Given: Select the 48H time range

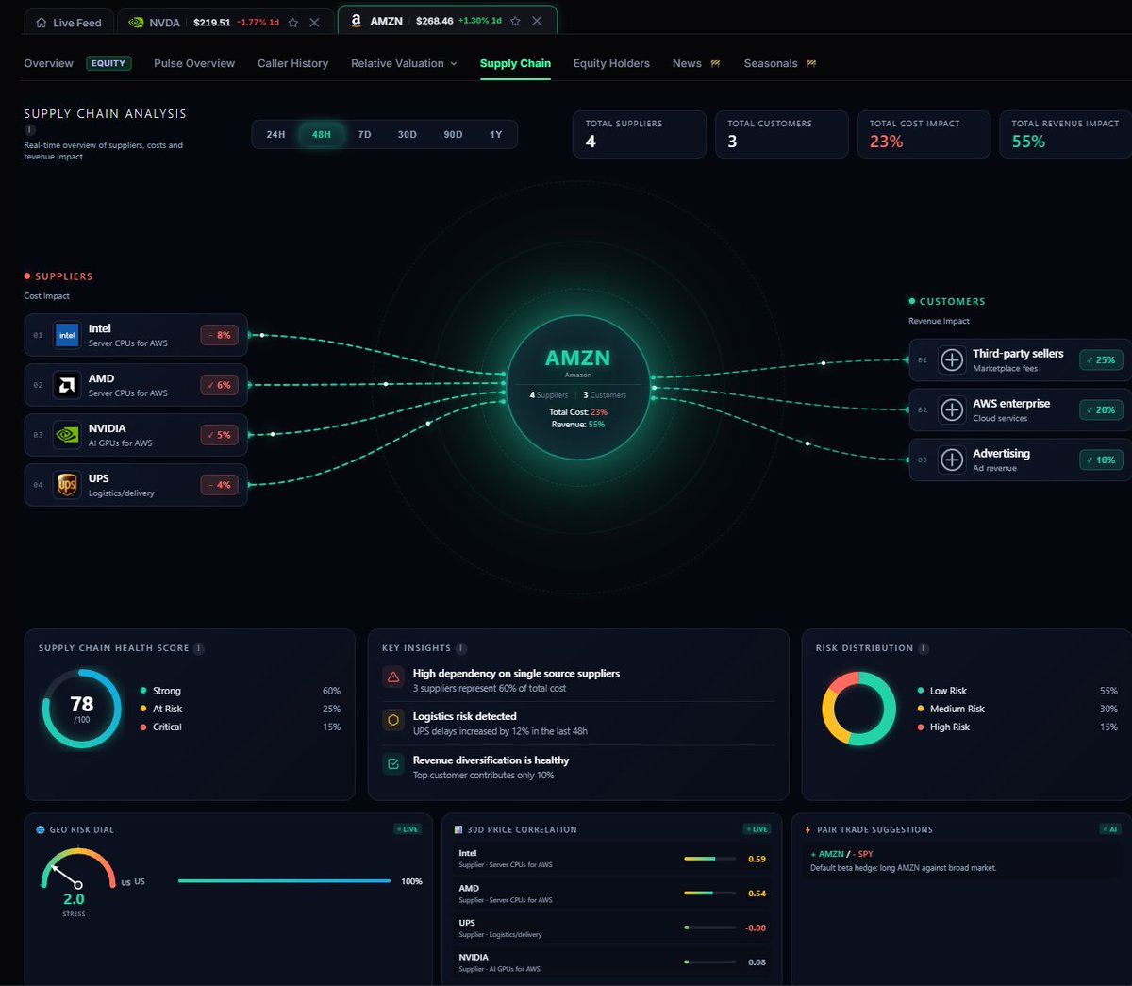Looking at the screenshot, I should [322, 134].
